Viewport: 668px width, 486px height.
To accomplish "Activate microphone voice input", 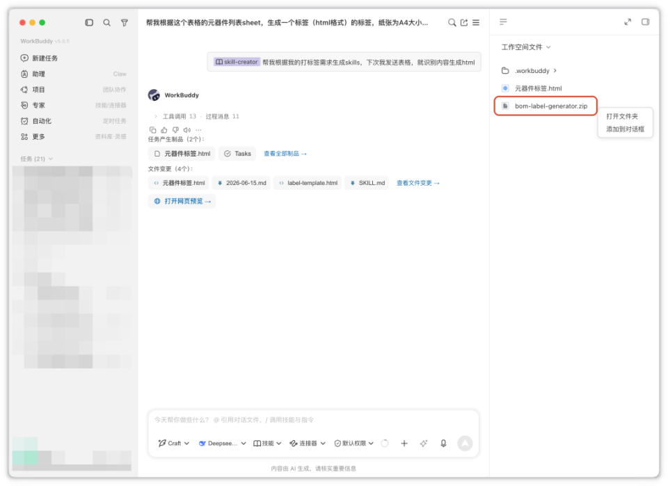I will (443, 444).
